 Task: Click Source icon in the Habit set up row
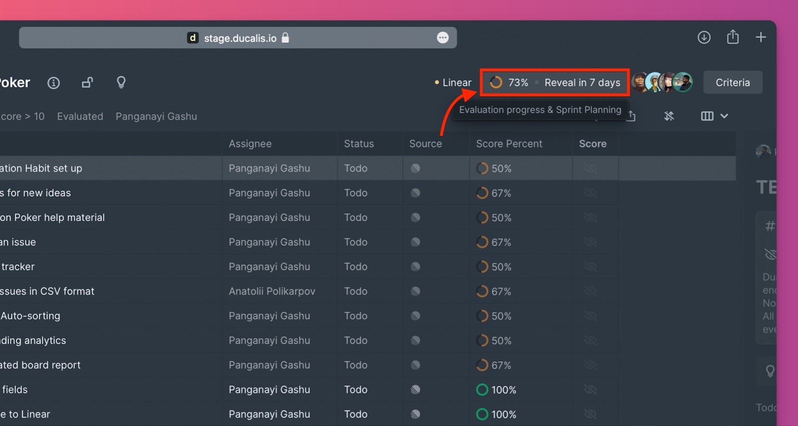point(415,169)
